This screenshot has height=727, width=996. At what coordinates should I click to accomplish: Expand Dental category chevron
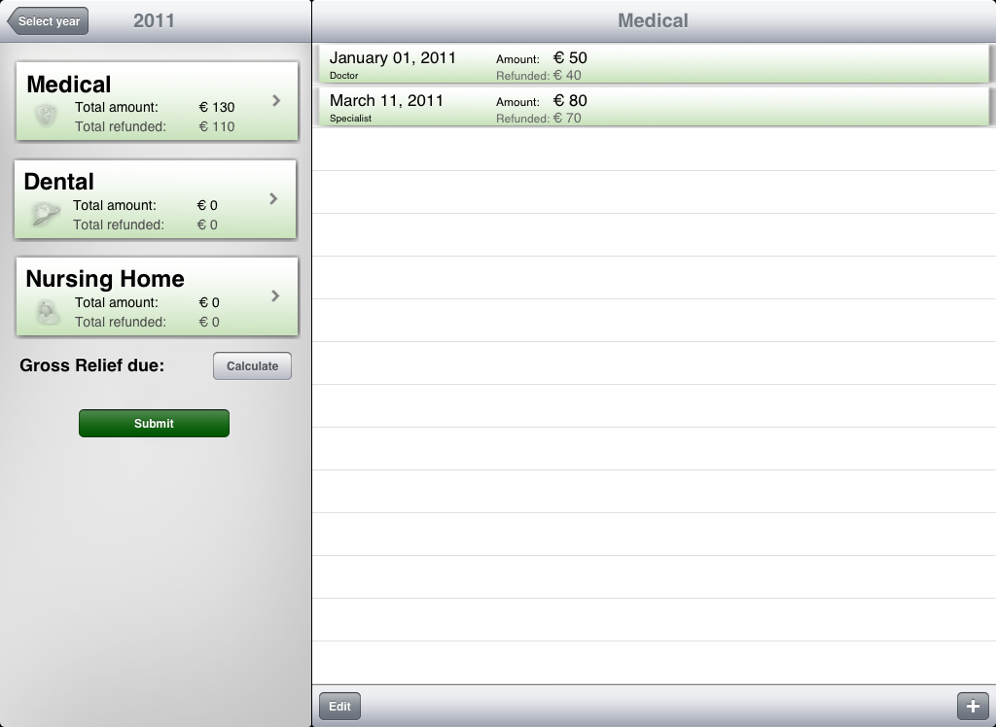[x=273, y=198]
